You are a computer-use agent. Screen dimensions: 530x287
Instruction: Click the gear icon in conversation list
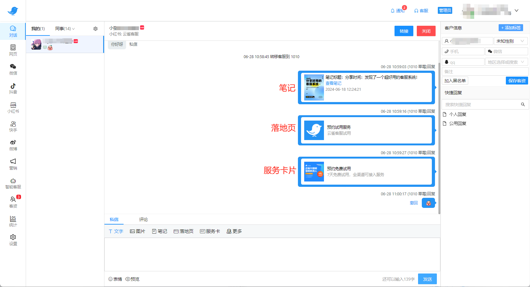pos(95,29)
